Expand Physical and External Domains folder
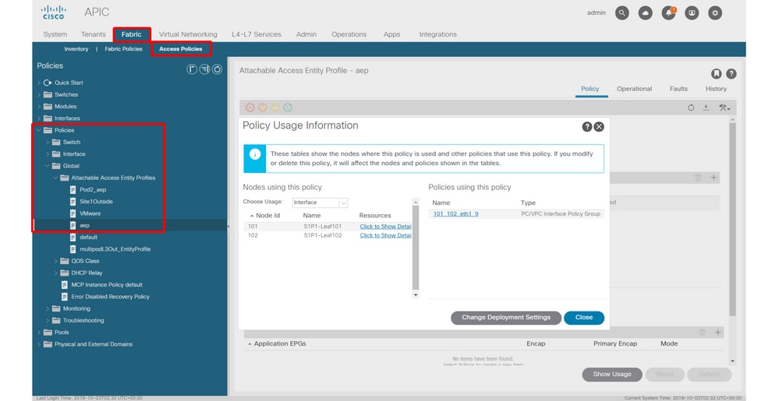Screen dimensions: 779x401 39,344
